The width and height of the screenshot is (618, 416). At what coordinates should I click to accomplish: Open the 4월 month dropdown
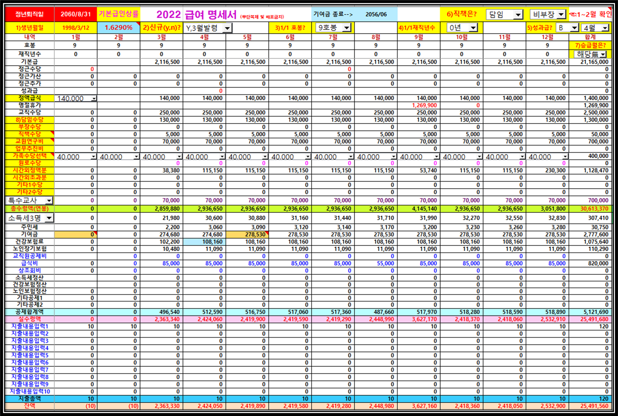(605, 28)
